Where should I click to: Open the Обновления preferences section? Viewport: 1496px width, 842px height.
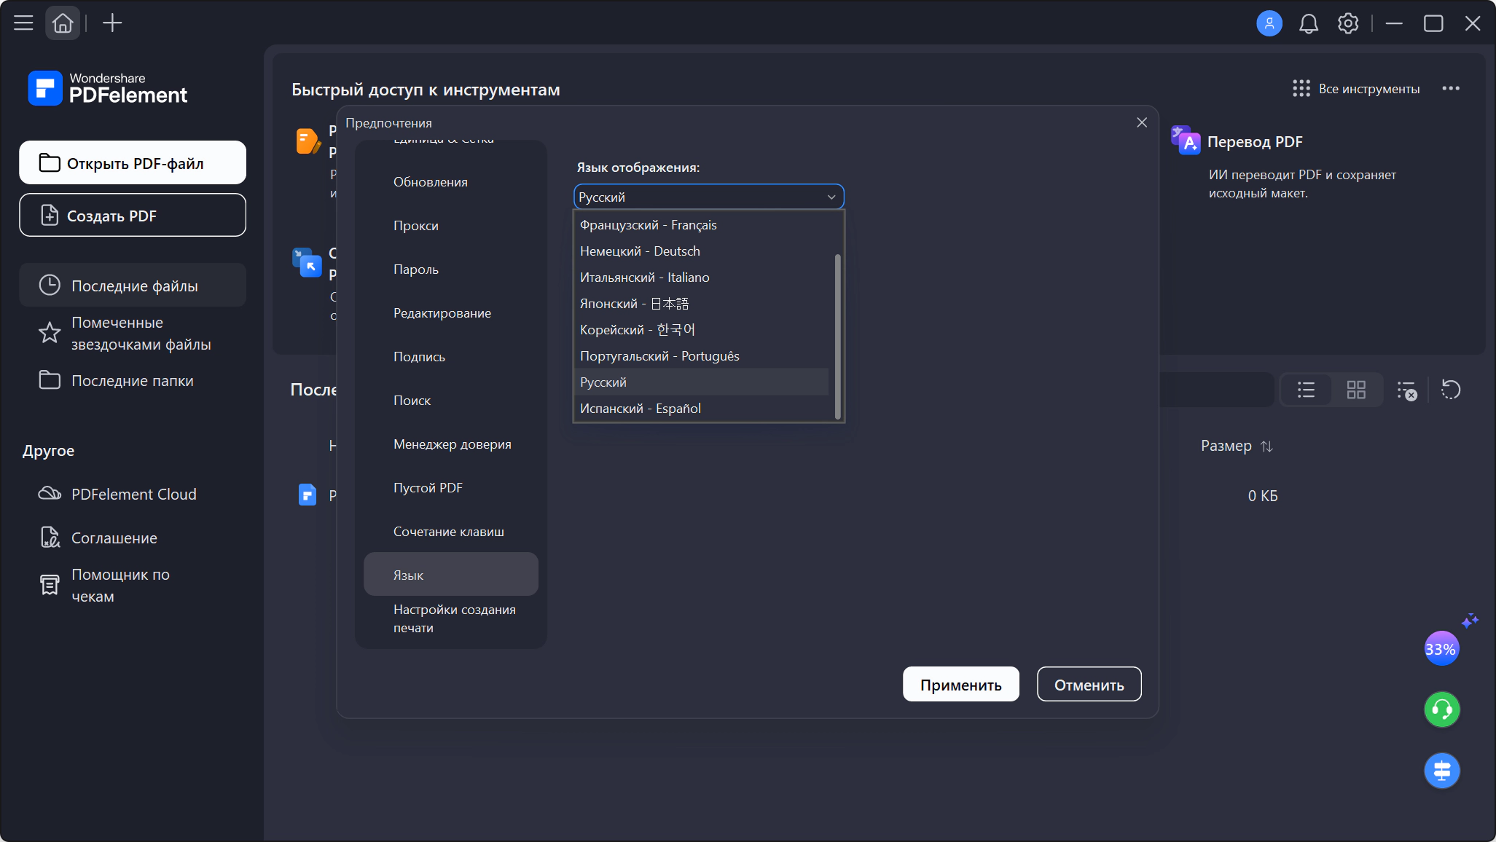451,182
